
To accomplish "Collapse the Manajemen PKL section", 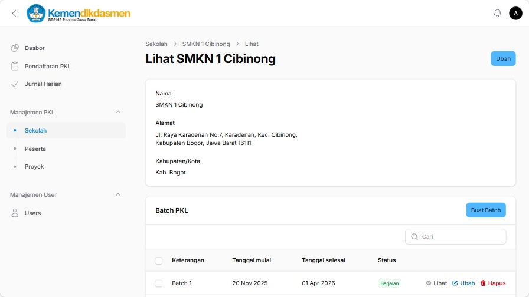I will [117, 112].
